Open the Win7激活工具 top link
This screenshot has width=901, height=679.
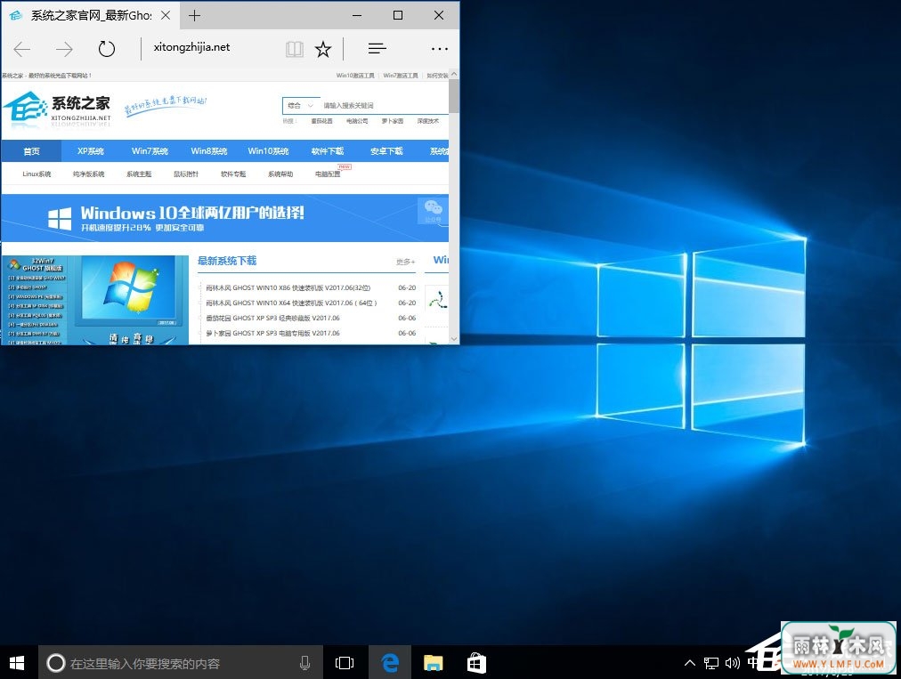point(401,76)
